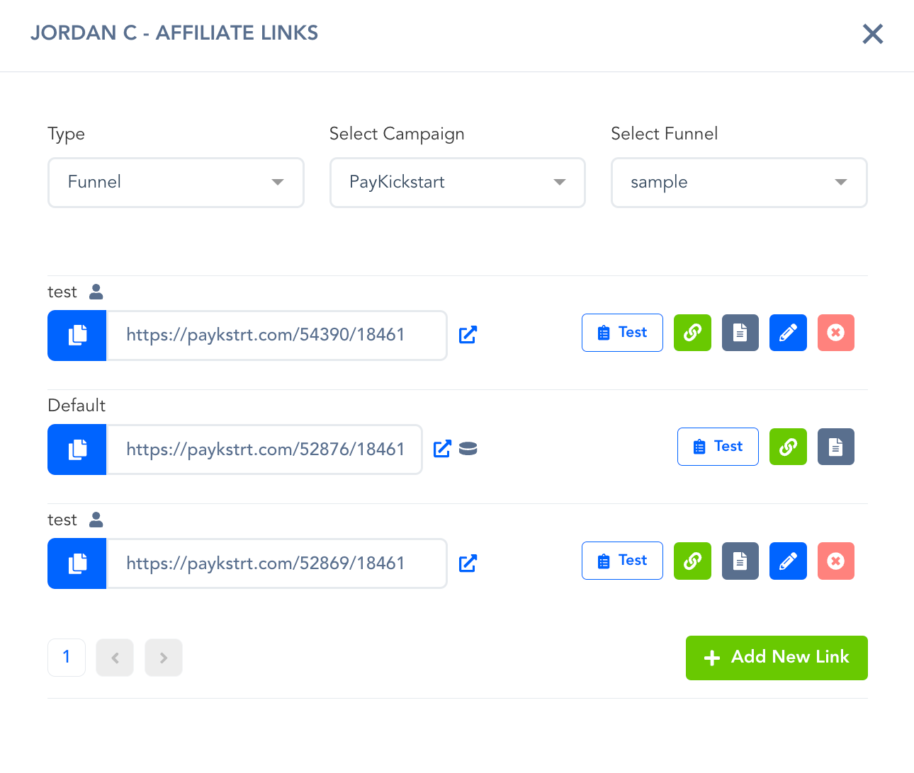Click the previous page arrow
This screenshot has height=773, width=914.
tap(115, 658)
